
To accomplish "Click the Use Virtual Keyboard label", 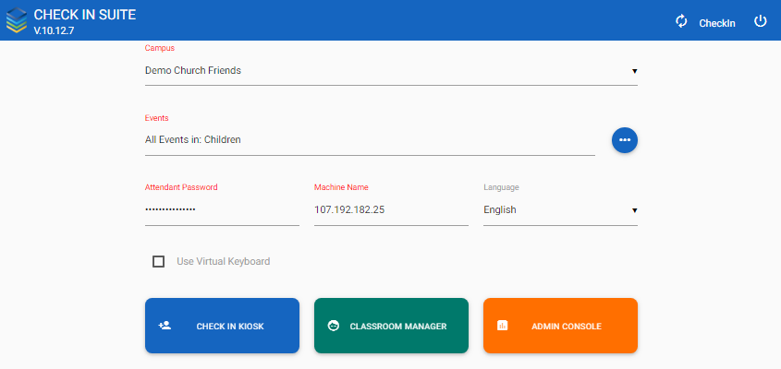I will tap(223, 261).
